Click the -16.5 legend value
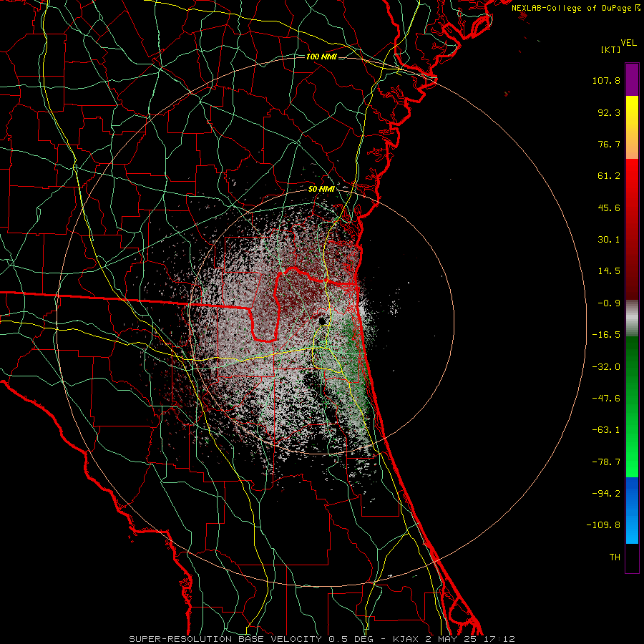 (x=606, y=335)
